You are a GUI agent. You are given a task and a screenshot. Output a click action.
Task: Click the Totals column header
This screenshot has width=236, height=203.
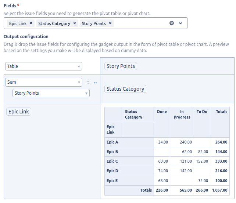(x=220, y=122)
